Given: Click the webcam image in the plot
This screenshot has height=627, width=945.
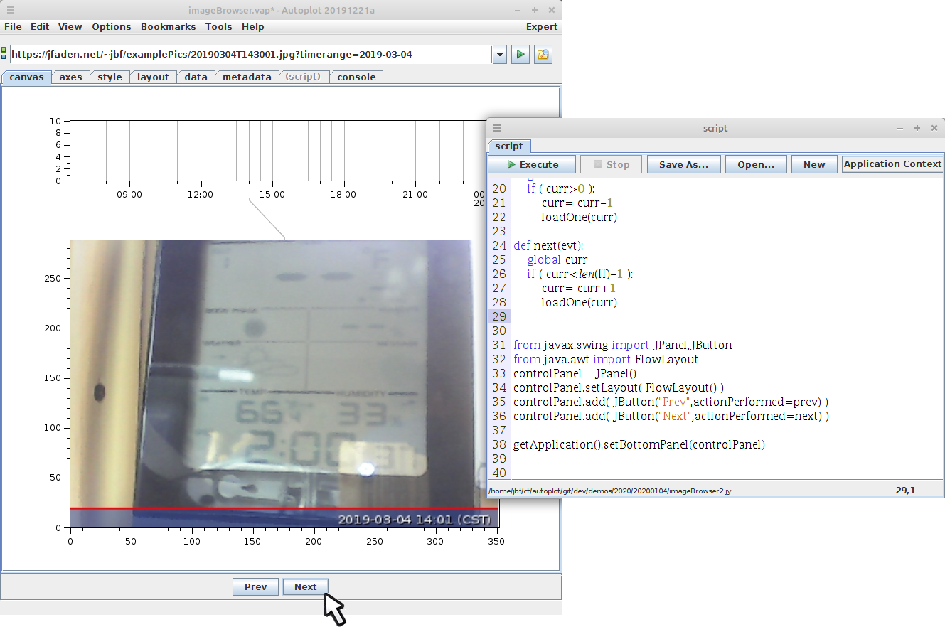Looking at the screenshot, I should (x=284, y=384).
